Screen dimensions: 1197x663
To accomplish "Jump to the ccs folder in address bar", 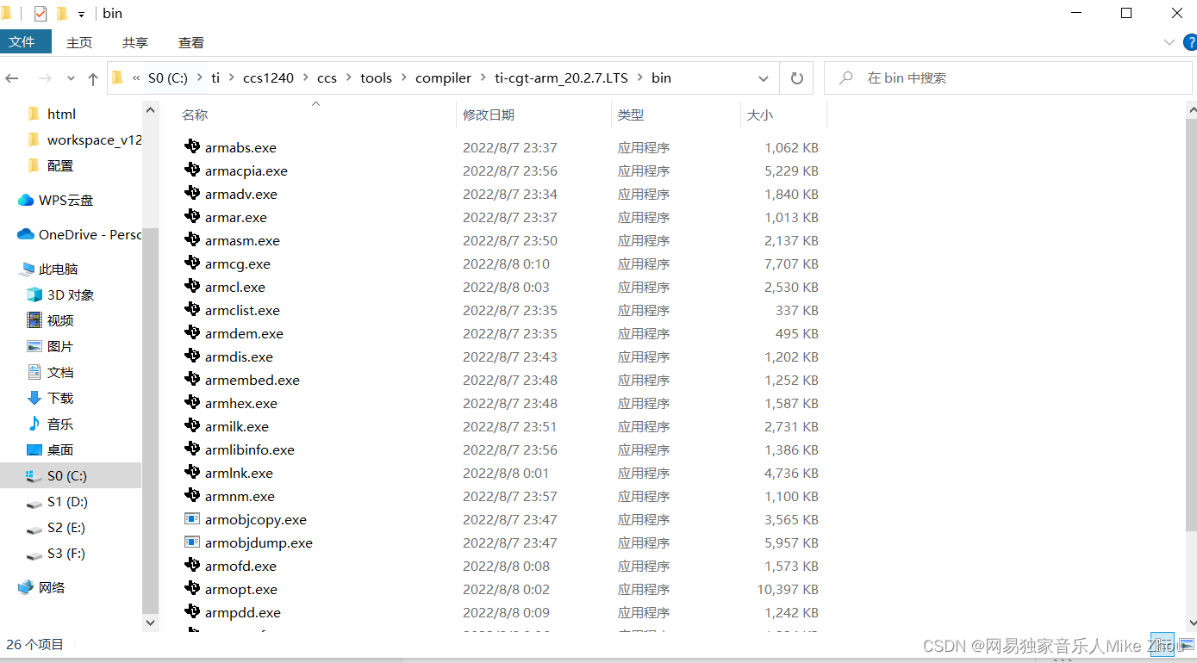I will (x=327, y=77).
